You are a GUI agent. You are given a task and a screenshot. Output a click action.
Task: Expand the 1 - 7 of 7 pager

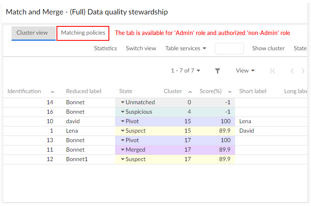(186, 70)
